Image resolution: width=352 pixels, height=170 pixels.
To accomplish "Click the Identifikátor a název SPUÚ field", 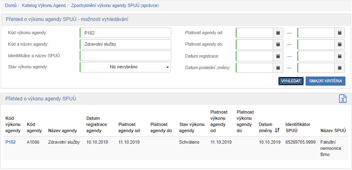I will [125, 56].
